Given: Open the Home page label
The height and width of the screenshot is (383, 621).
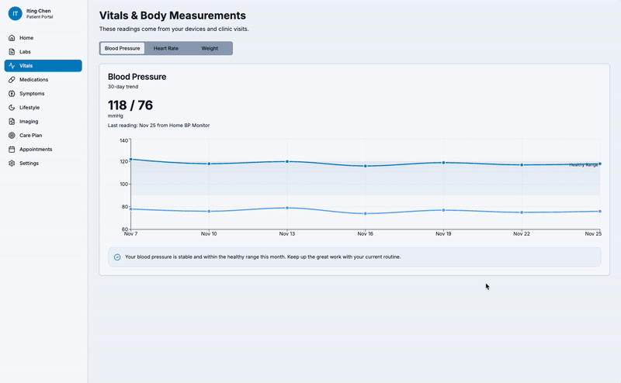Looking at the screenshot, I should pos(26,38).
